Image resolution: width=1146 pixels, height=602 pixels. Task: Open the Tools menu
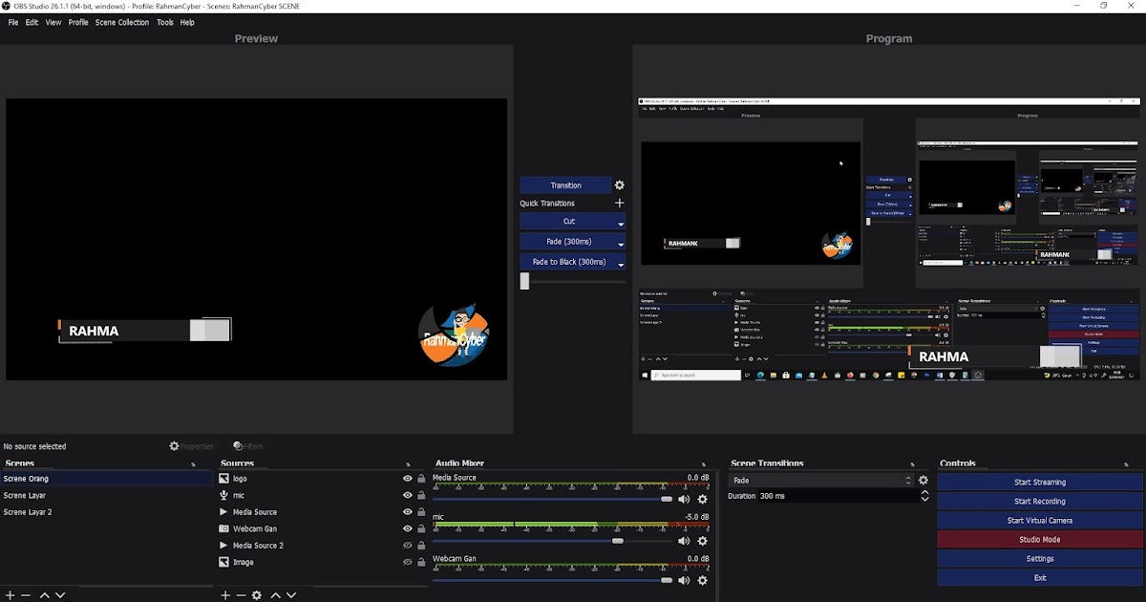click(164, 22)
